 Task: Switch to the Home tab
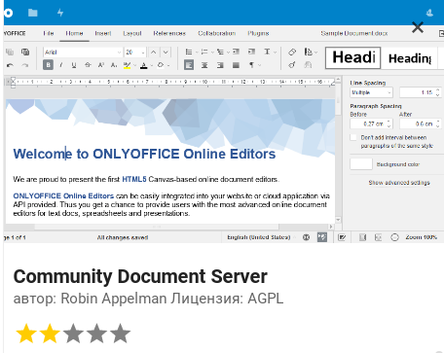tap(74, 33)
